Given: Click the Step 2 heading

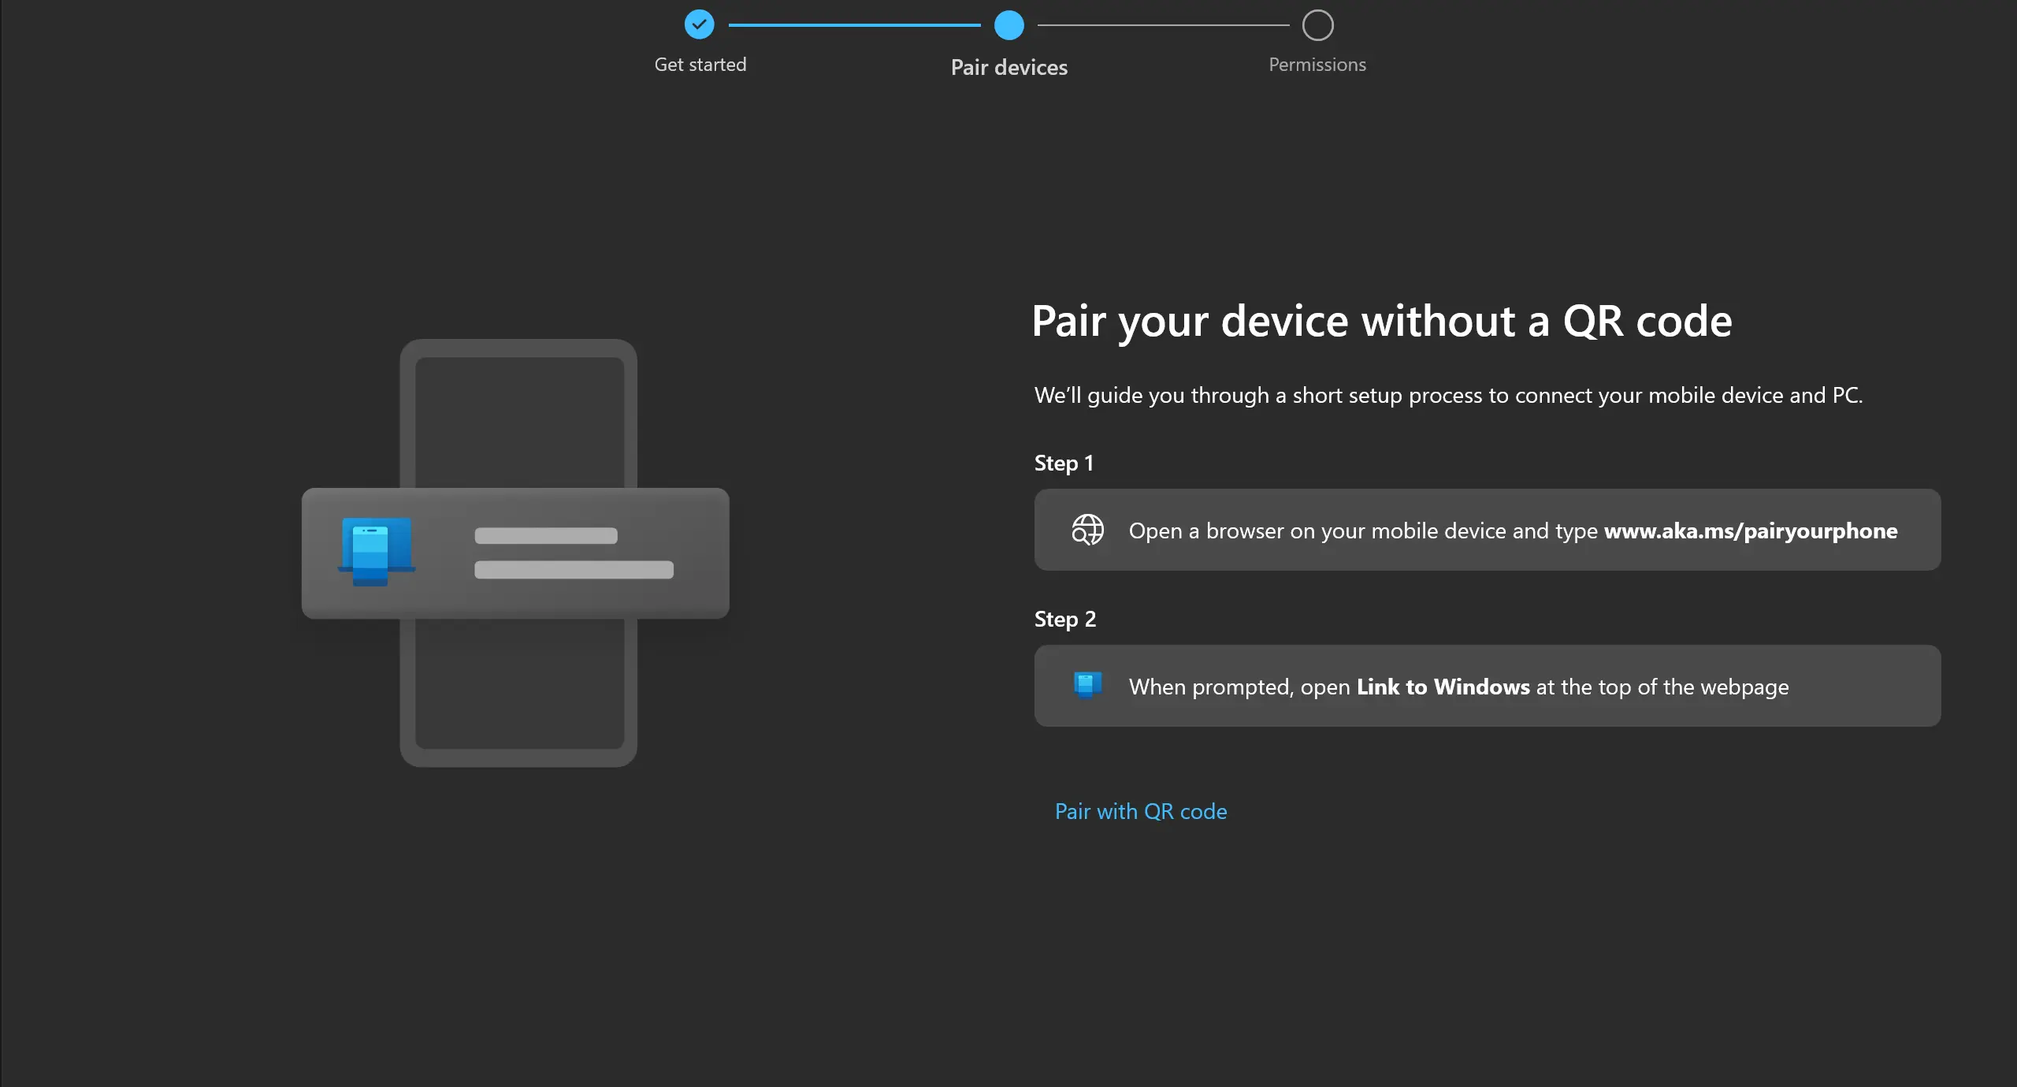Looking at the screenshot, I should tap(1064, 619).
